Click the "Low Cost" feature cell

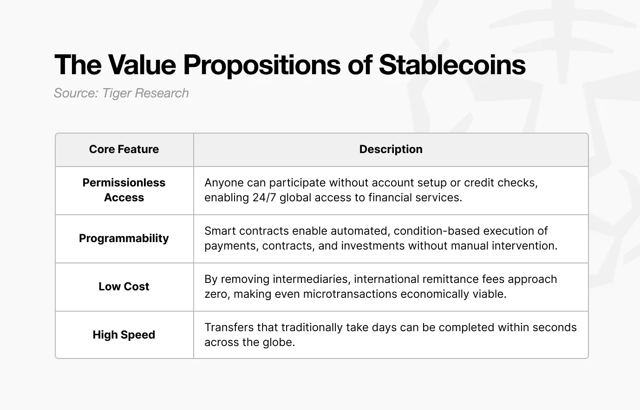[124, 287]
